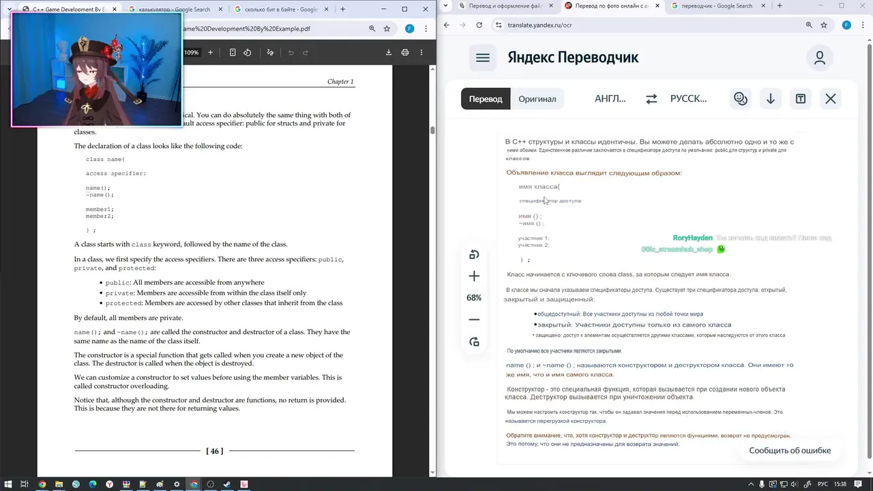
Task: Download the PDF file
Action: 389,53
